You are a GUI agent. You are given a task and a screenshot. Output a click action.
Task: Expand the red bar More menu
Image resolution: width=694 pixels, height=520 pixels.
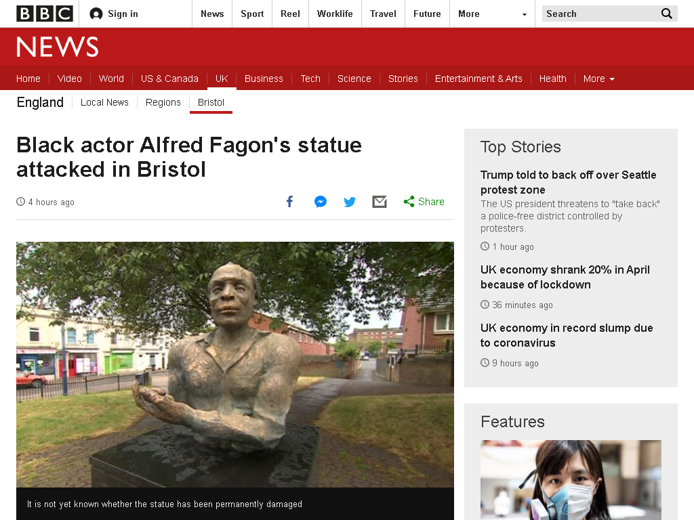[599, 79]
